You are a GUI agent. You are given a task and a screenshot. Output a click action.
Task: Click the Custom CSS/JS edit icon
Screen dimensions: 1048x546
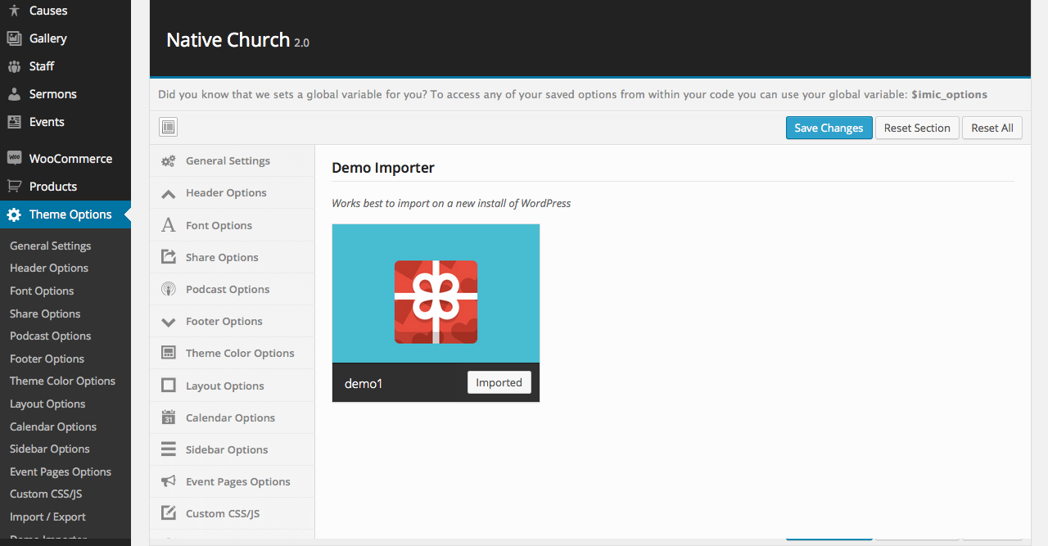pos(169,513)
